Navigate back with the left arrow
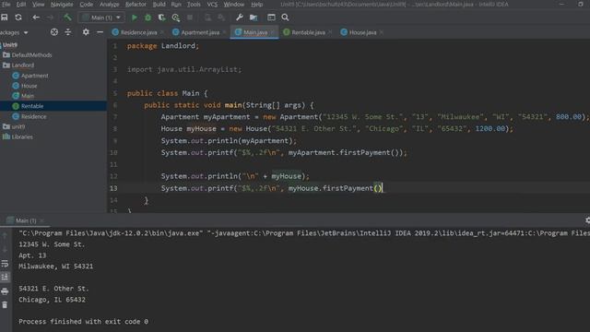This screenshot has width=590, height=332. coord(36,18)
